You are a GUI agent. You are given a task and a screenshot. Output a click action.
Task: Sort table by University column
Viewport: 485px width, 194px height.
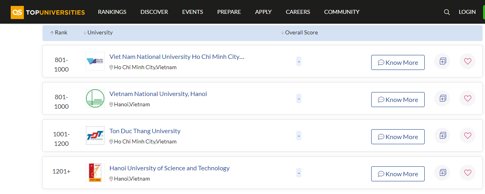[x=98, y=33]
